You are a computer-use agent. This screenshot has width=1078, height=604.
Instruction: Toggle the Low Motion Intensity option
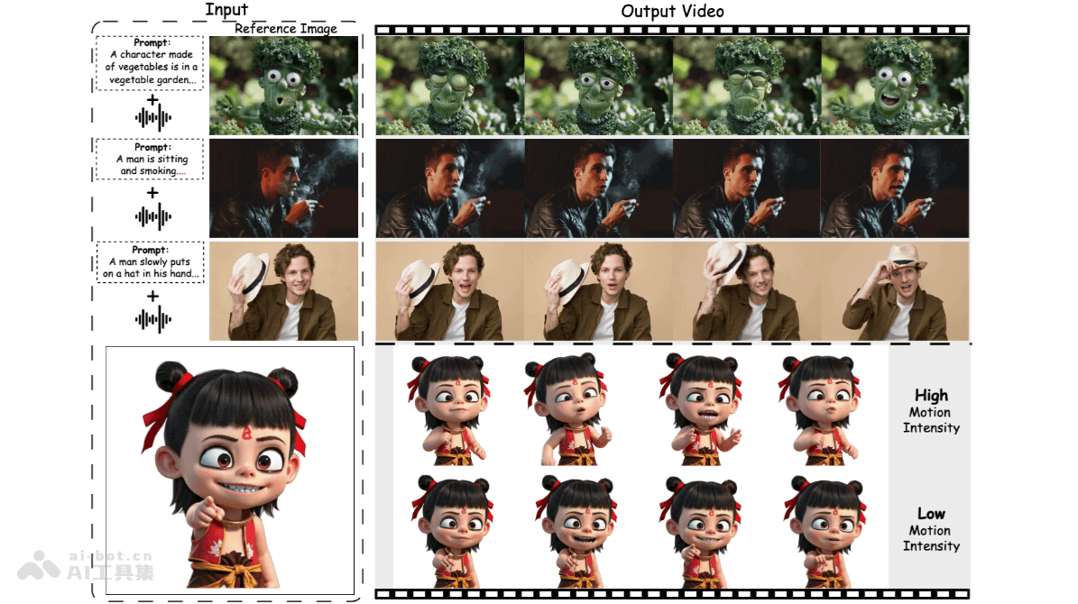[x=932, y=530]
